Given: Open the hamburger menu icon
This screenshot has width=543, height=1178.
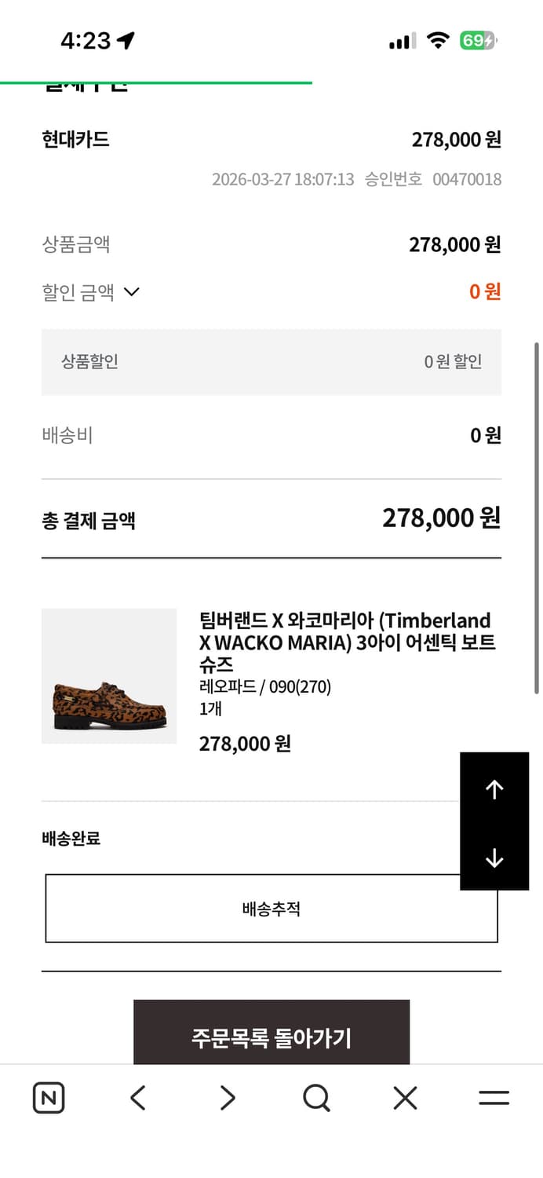Looking at the screenshot, I should point(494,1098).
